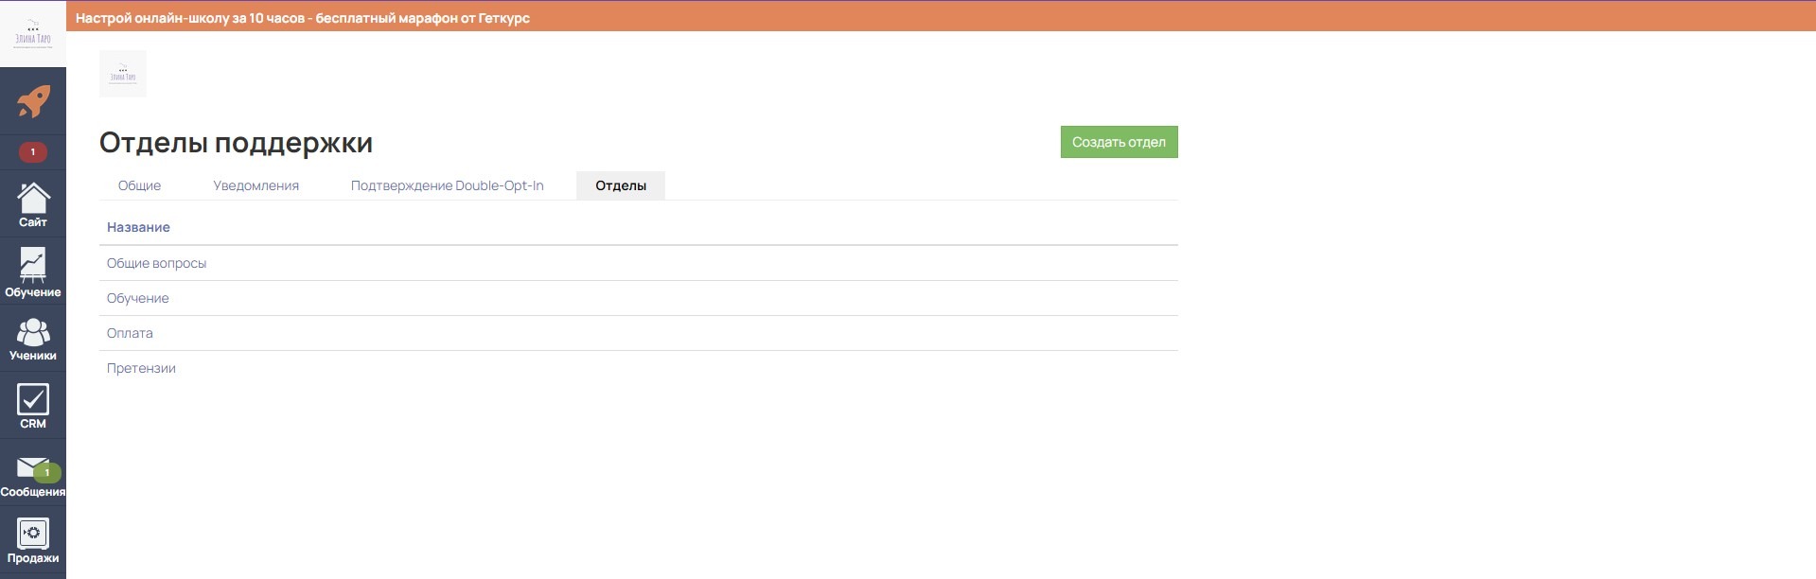Switch to the Уведомления tab
1816x579 pixels.
tap(256, 185)
